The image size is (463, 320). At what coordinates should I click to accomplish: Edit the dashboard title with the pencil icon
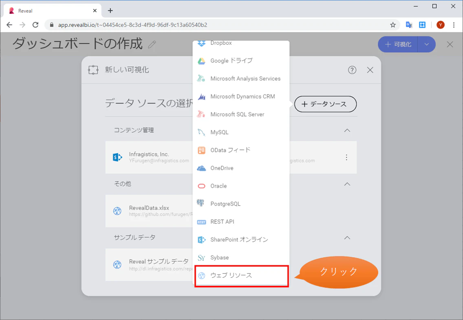click(152, 44)
